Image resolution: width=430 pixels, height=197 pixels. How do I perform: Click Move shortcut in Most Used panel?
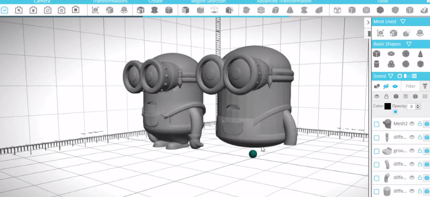(380, 33)
